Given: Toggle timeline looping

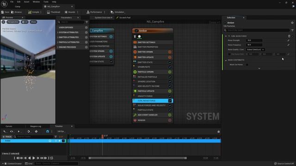Looking at the screenshot, I should point(51,158).
